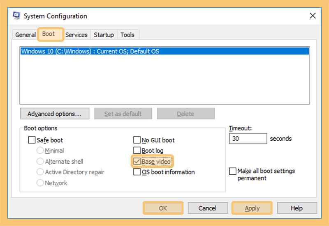The image size is (329, 226).
Task: Switch to the Tools tab
Action: pos(127,35)
